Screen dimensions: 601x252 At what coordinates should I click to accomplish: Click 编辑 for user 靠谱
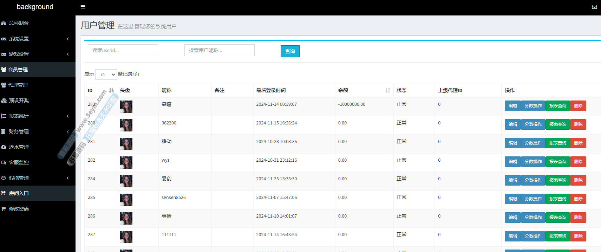(512, 106)
